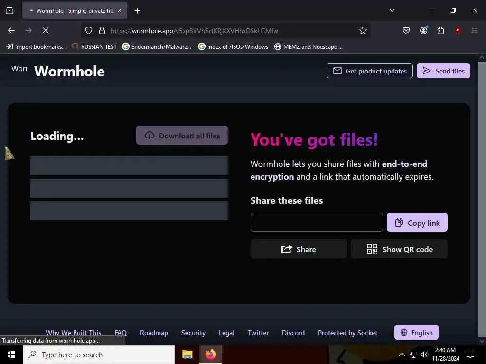
Task: Open Endermanch/Malware bookmark
Action: click(157, 47)
